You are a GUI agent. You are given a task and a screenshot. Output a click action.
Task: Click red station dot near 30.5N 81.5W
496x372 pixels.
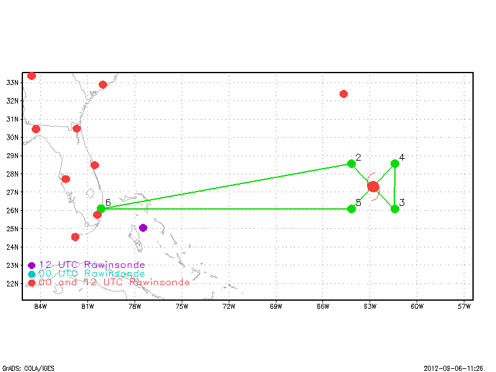[x=76, y=128]
